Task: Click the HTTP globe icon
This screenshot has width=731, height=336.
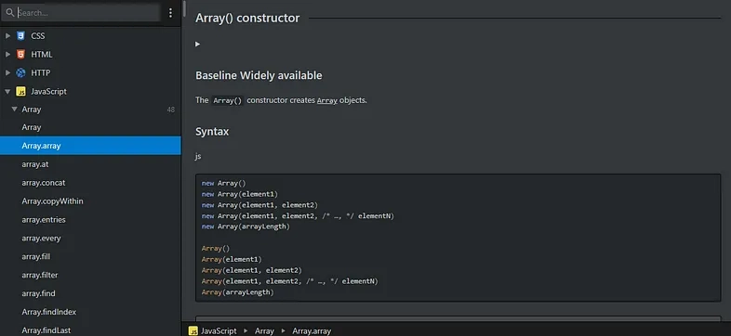Action: (20, 73)
